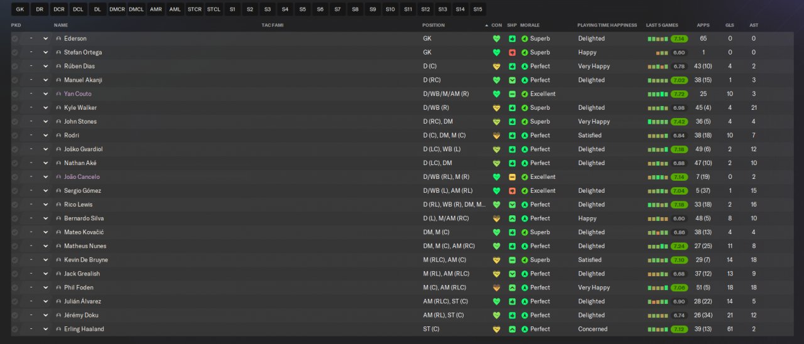Sort by the Morale column header
Viewport: 804px width, 344px height.
530,25
